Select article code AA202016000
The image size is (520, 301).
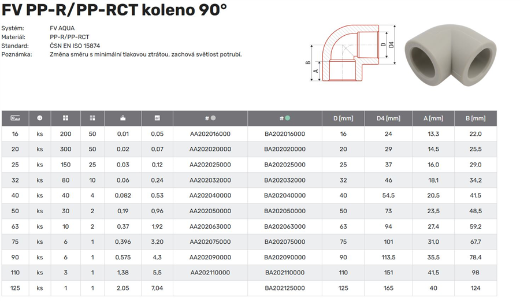pyautogui.click(x=210, y=134)
